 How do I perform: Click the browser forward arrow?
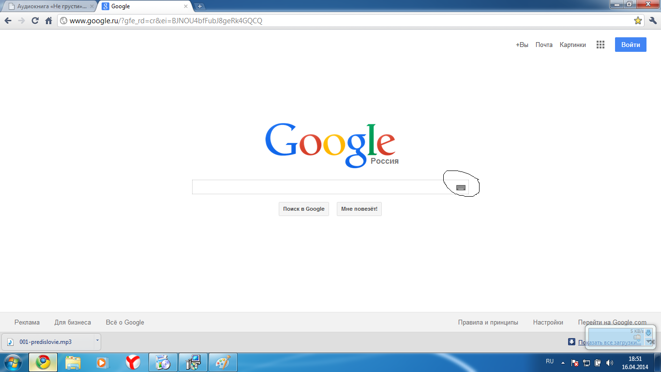pyautogui.click(x=21, y=21)
